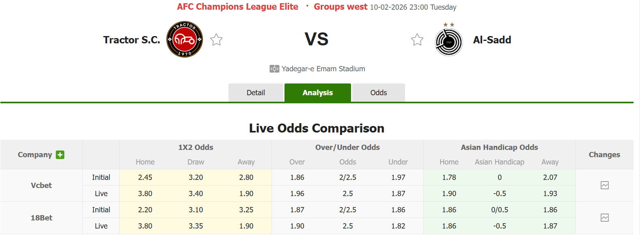Click the Al-Sadd team name

[x=492, y=40]
